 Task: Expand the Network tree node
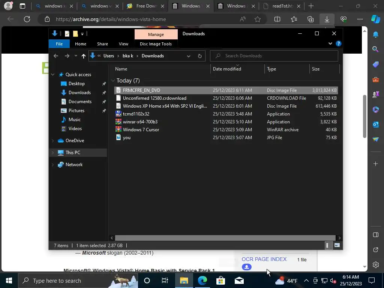52,165
